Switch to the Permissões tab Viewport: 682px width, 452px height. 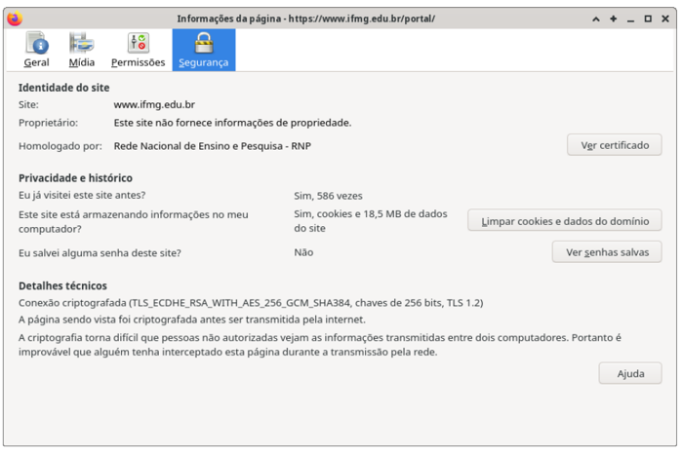tap(138, 50)
